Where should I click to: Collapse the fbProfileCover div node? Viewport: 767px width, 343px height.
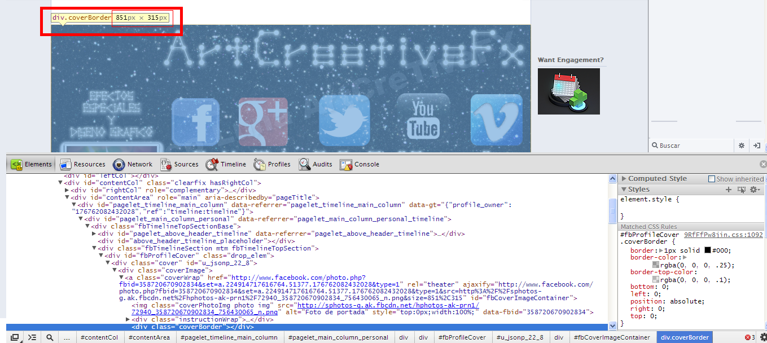click(100, 256)
